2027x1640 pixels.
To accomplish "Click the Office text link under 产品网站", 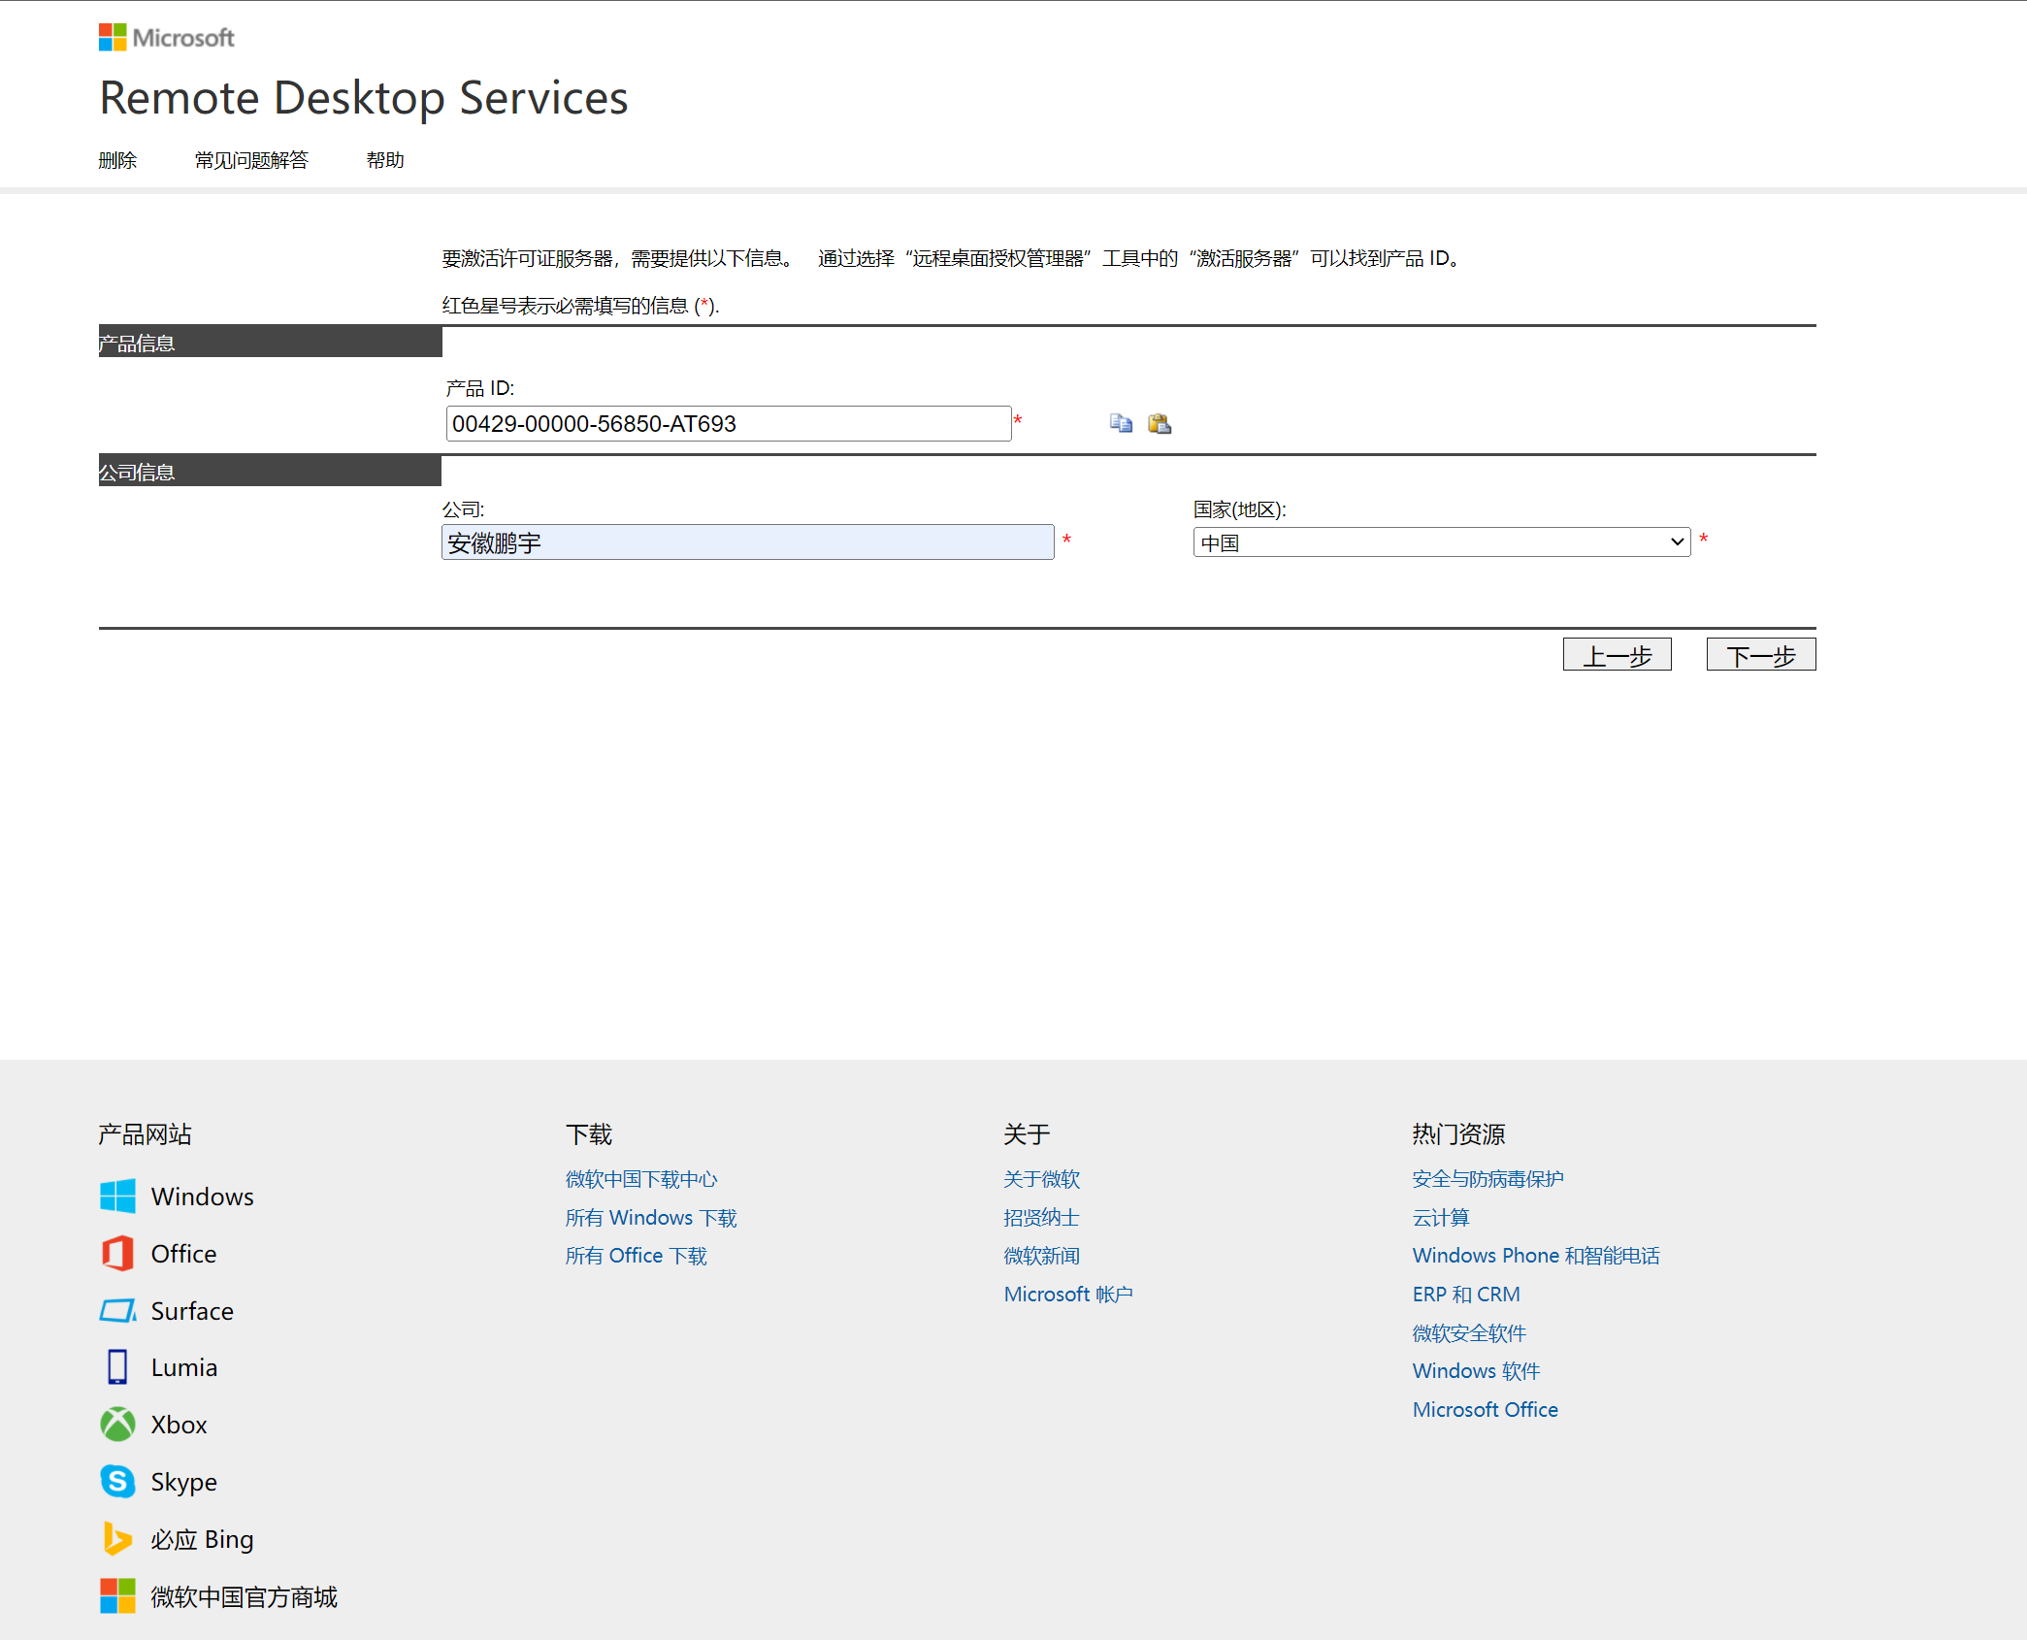I will 183,1254.
